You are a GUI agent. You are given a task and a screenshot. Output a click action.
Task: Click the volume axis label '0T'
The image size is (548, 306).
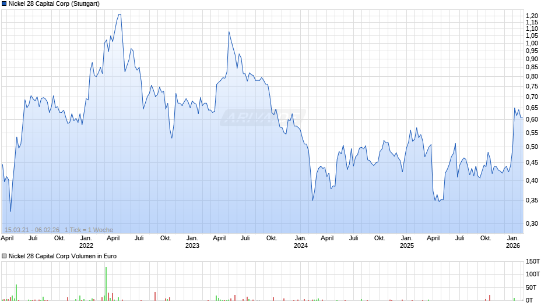(x=529, y=300)
